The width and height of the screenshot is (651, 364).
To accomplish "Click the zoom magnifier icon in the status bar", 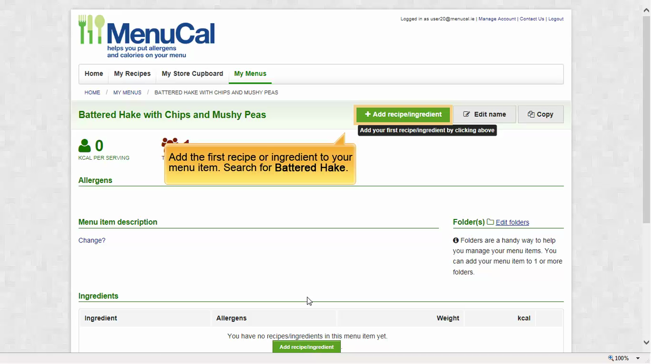I will coord(610,358).
